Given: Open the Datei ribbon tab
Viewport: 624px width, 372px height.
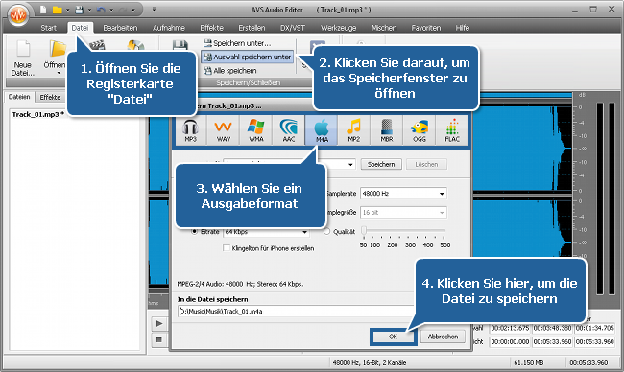Looking at the screenshot, I should [80, 28].
